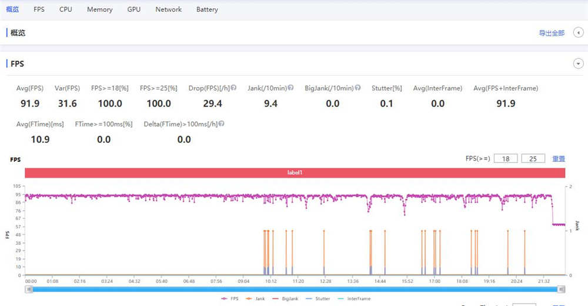Click the FTime>=100ms[%] metric label
The width and height of the screenshot is (588, 306).
(x=104, y=124)
